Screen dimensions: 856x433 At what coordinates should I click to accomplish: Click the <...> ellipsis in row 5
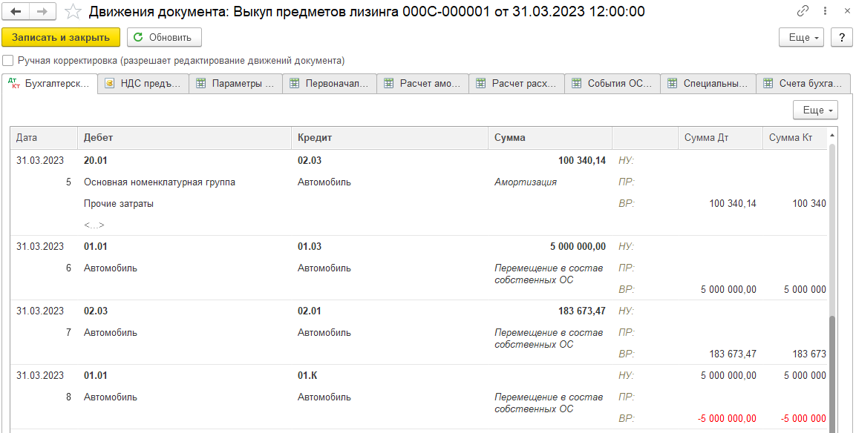94,225
